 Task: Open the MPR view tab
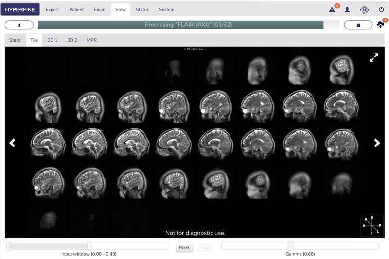(92, 40)
